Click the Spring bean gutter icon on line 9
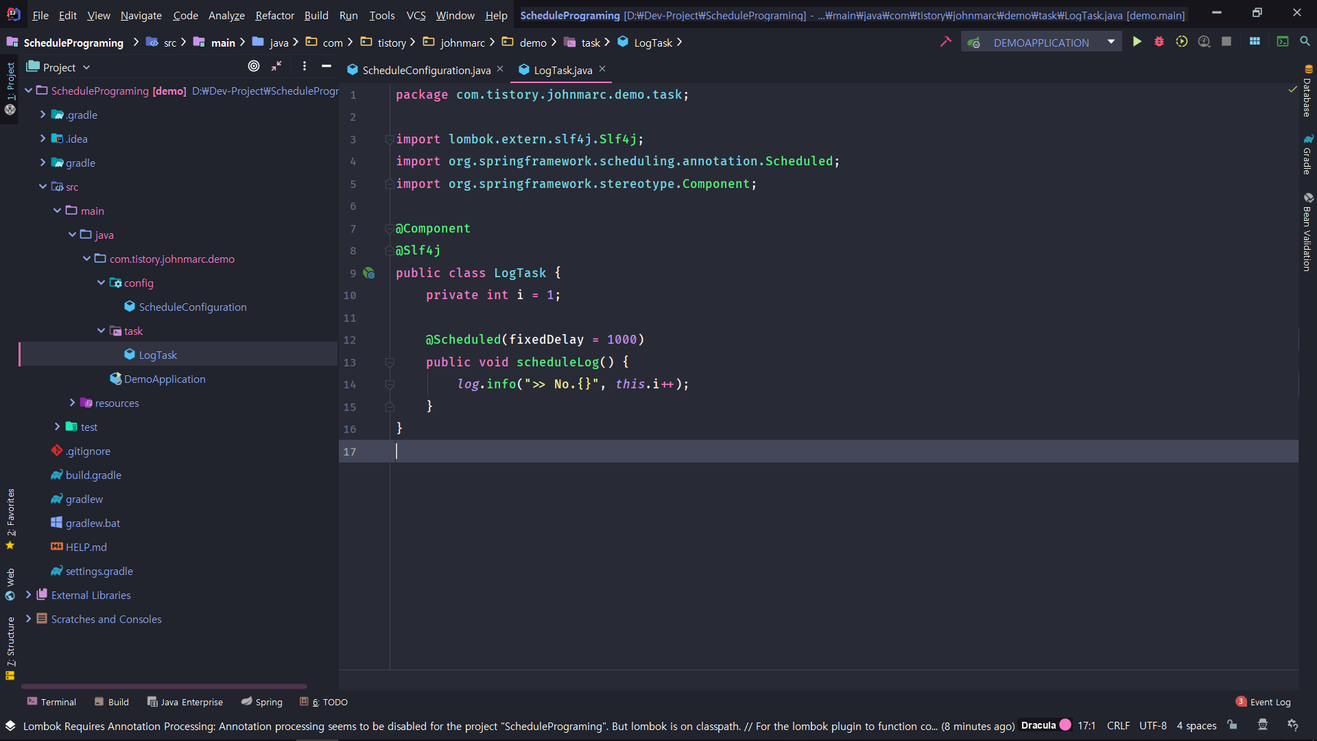1317x741 pixels. point(369,273)
